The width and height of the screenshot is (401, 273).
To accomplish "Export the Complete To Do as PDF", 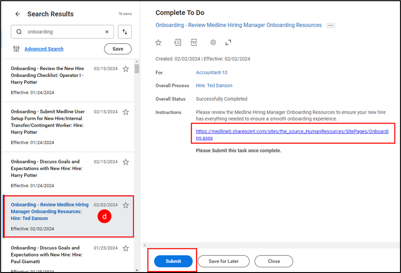I will (x=194, y=42).
